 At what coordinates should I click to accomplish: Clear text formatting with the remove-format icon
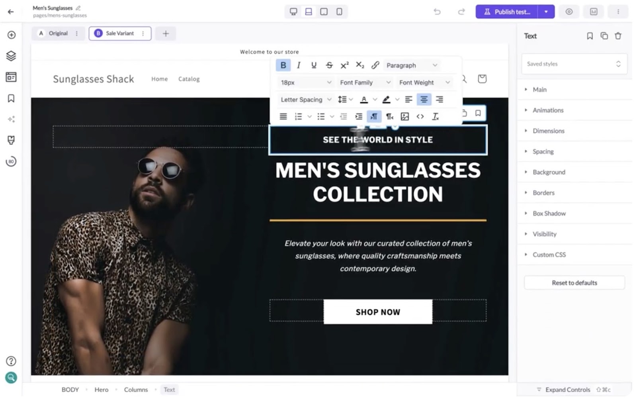(435, 116)
